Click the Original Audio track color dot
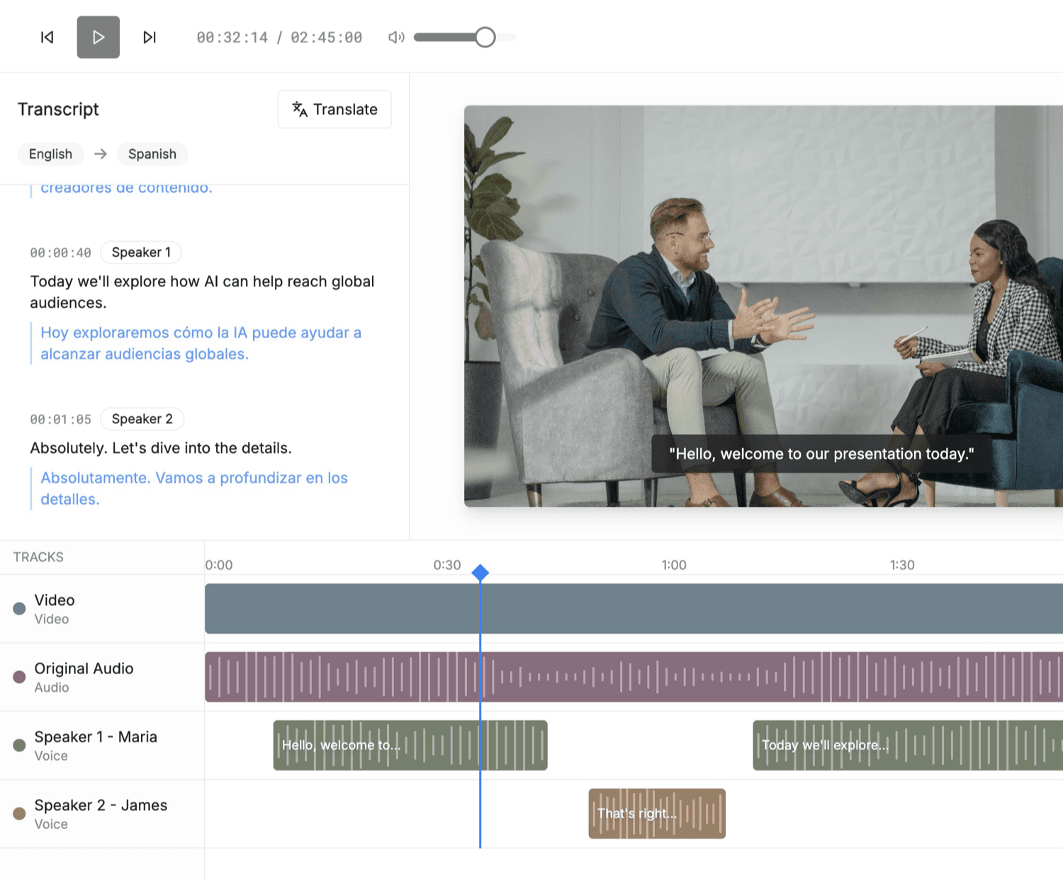Viewport: 1063px width, 879px height. point(20,677)
